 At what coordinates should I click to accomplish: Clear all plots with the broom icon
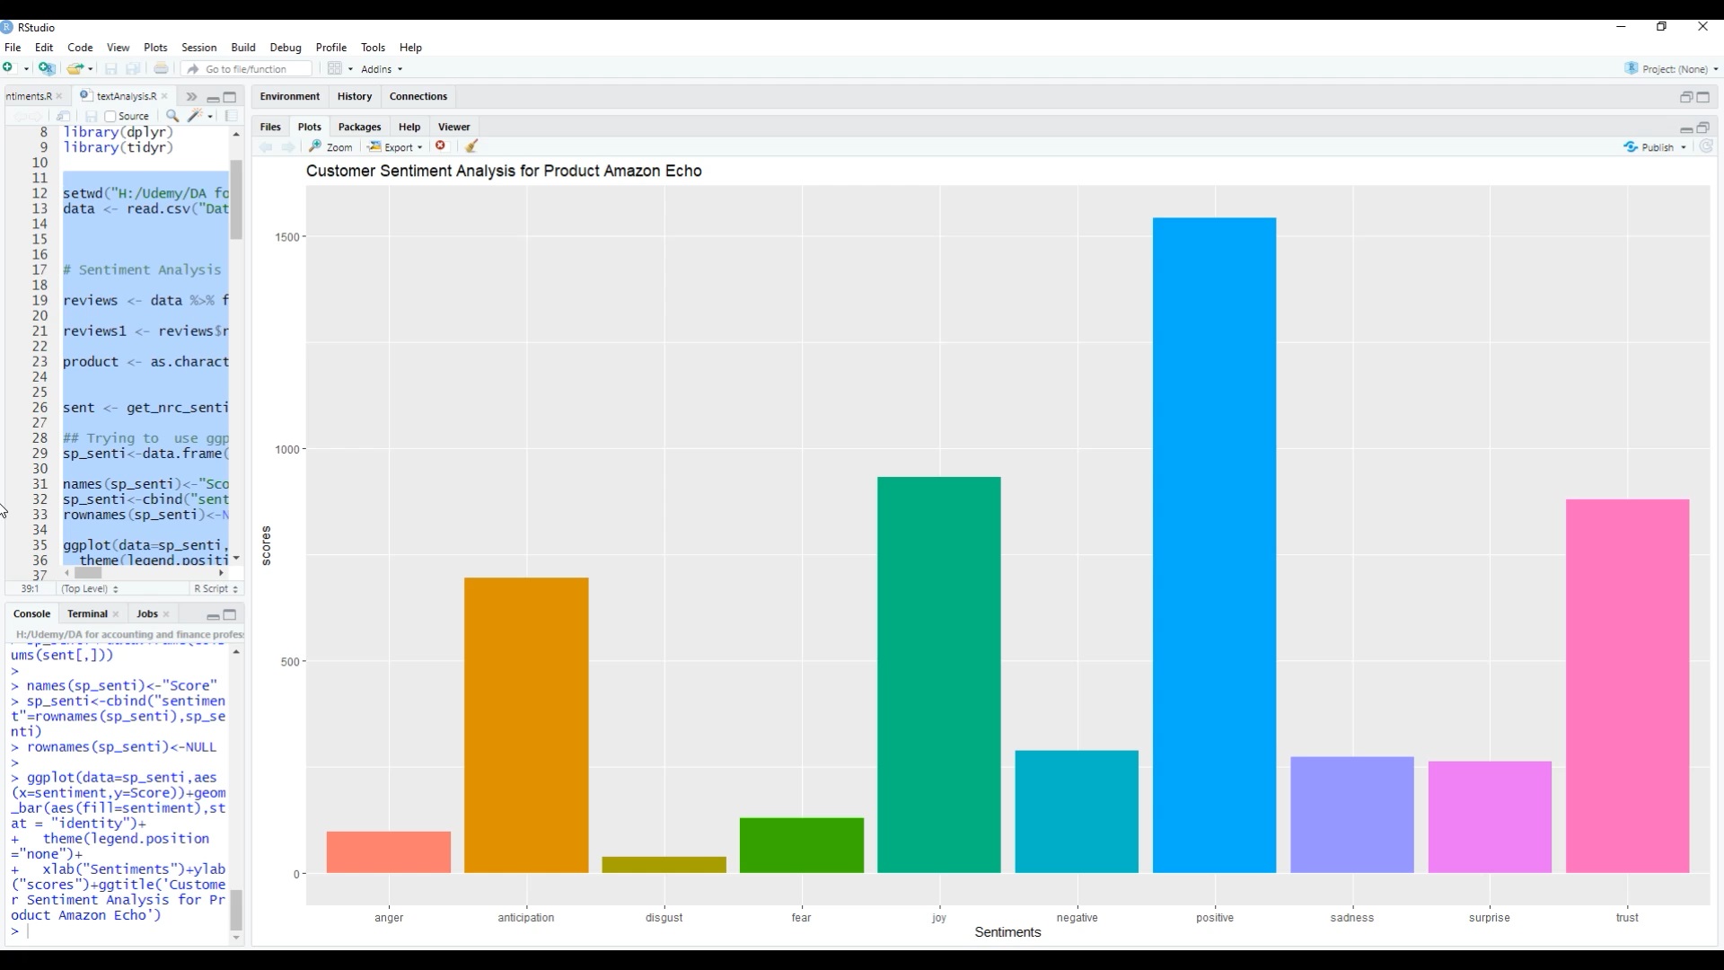(x=472, y=146)
